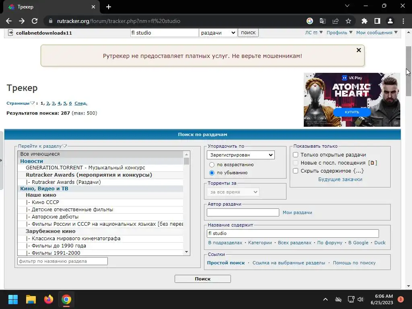Open Будущие закачки link
412x309 pixels.
click(x=340, y=179)
